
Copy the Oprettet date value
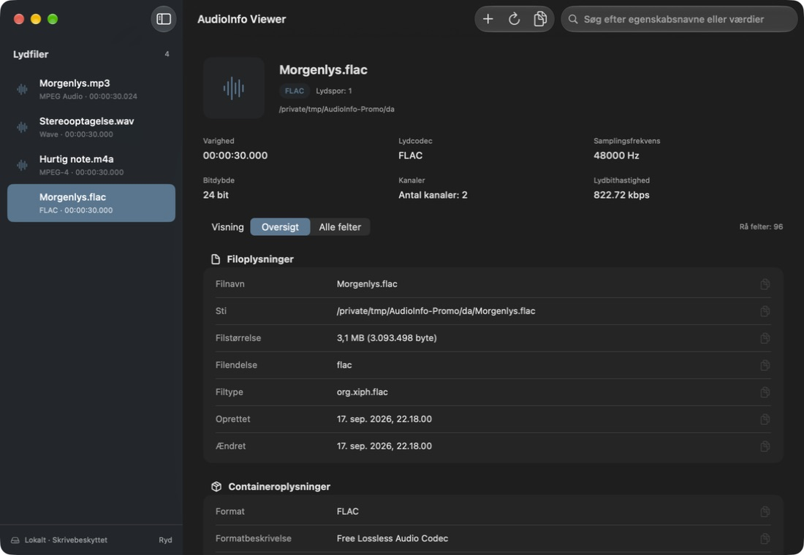[765, 419]
